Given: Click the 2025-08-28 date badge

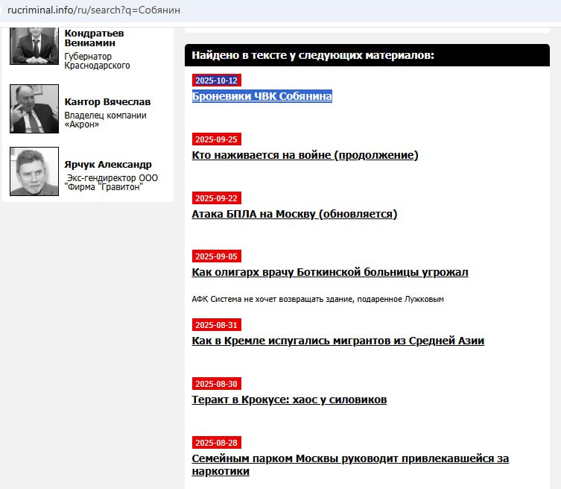Looking at the screenshot, I should (216, 443).
